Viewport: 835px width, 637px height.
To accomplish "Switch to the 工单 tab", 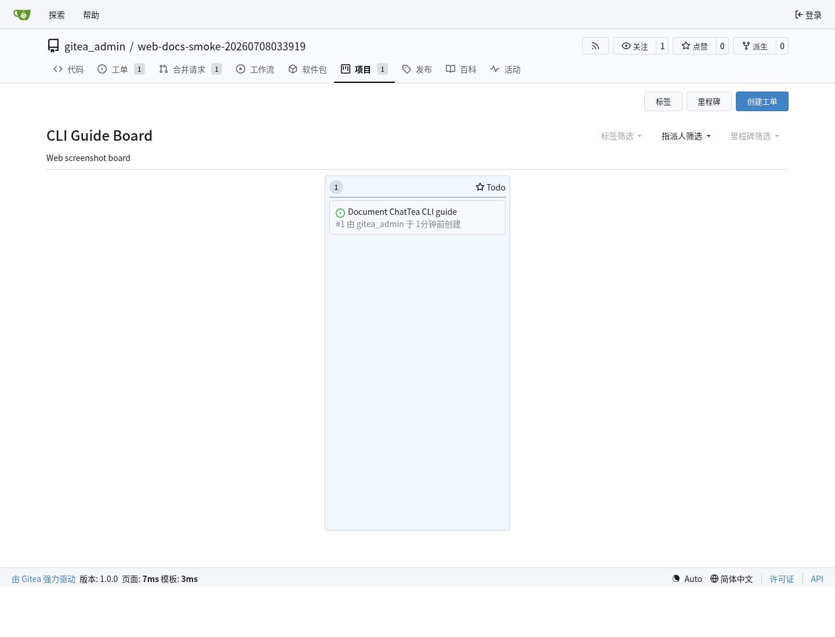I will tap(121, 69).
